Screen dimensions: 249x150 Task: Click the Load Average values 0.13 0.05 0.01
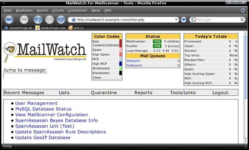tap(166, 51)
